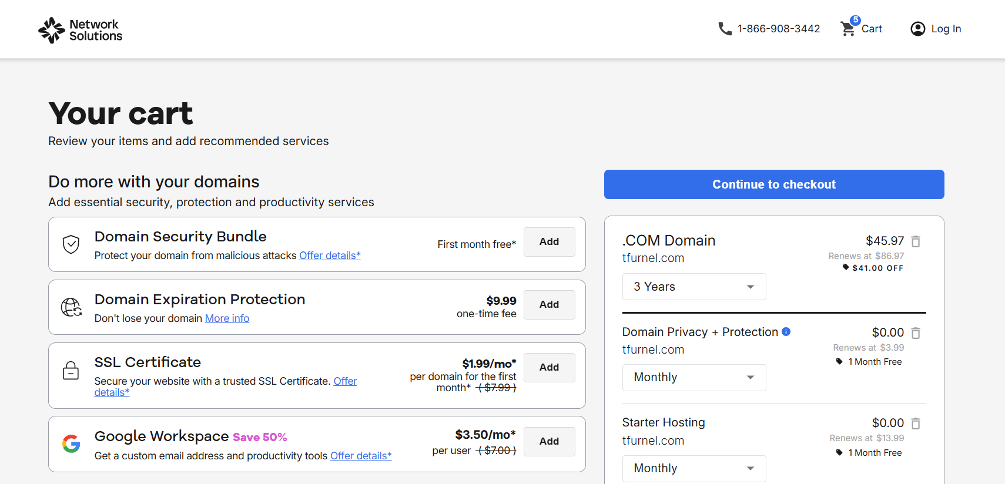Click the Your cart heading
This screenshot has width=1005, height=484.
point(120,113)
